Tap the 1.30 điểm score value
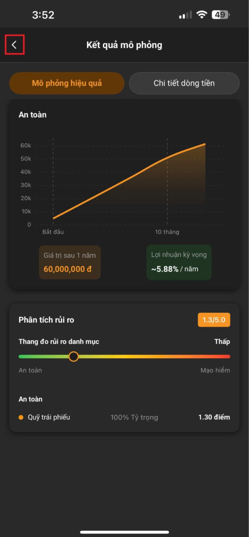This screenshot has width=249, height=537. tap(214, 417)
